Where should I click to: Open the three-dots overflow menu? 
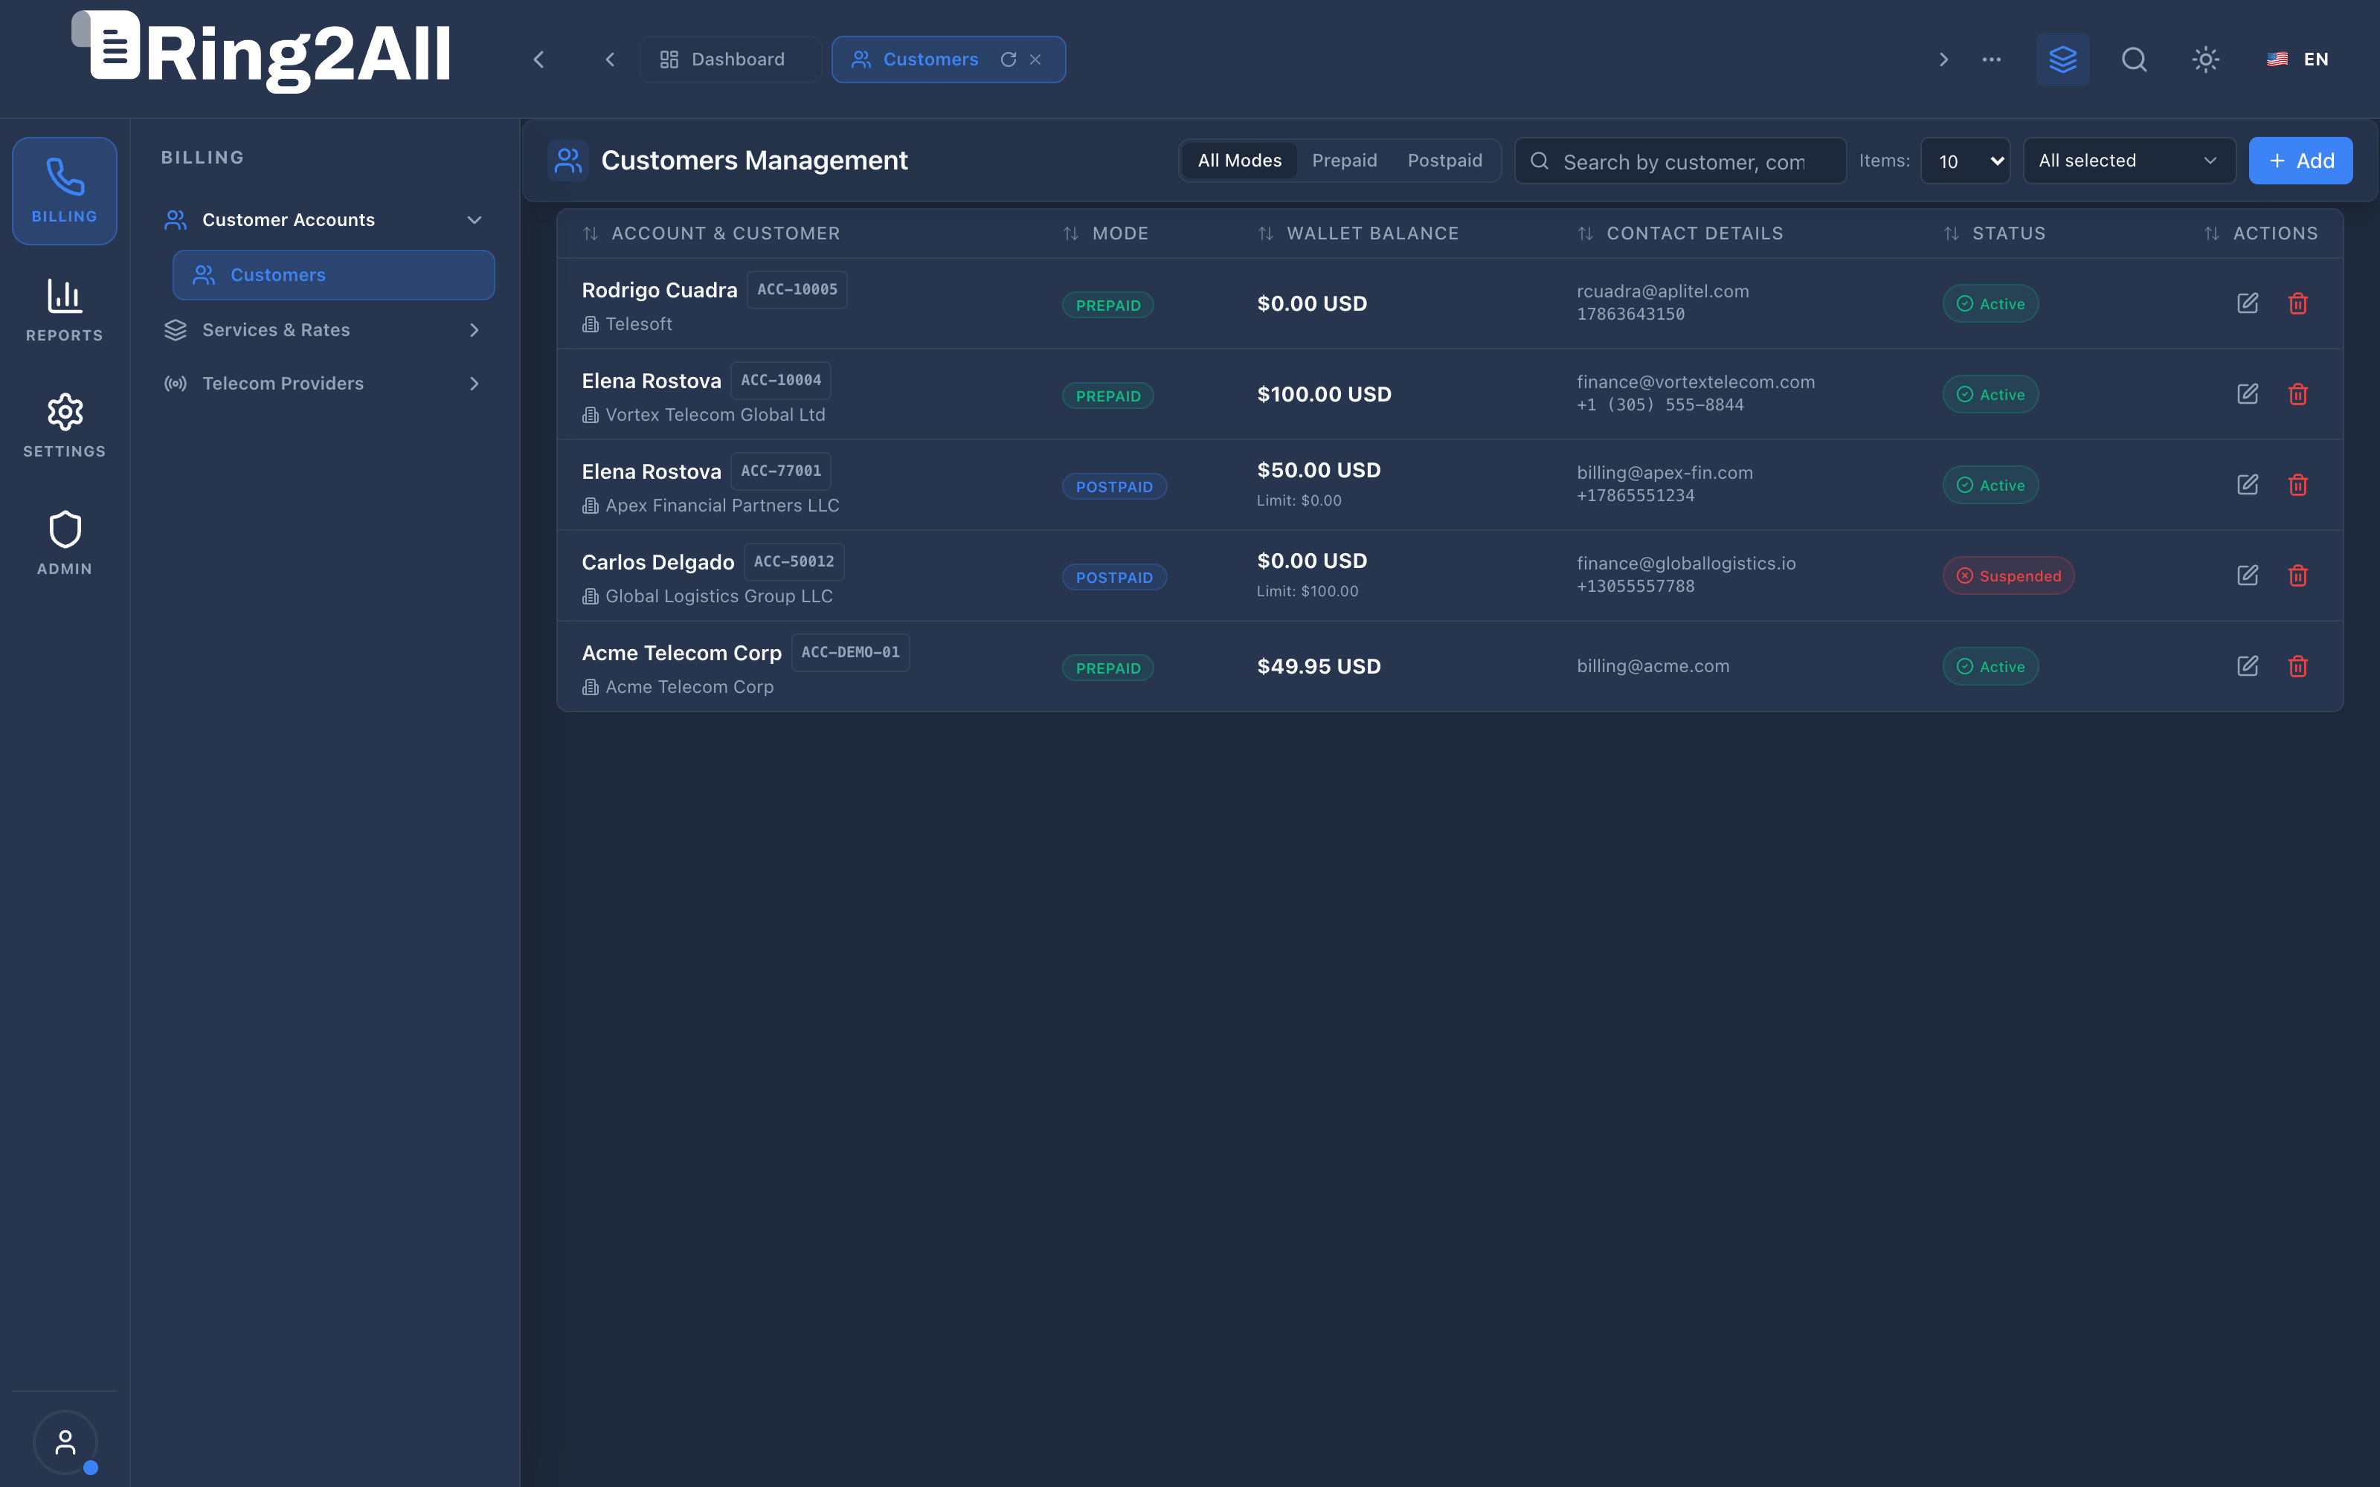tap(1992, 59)
